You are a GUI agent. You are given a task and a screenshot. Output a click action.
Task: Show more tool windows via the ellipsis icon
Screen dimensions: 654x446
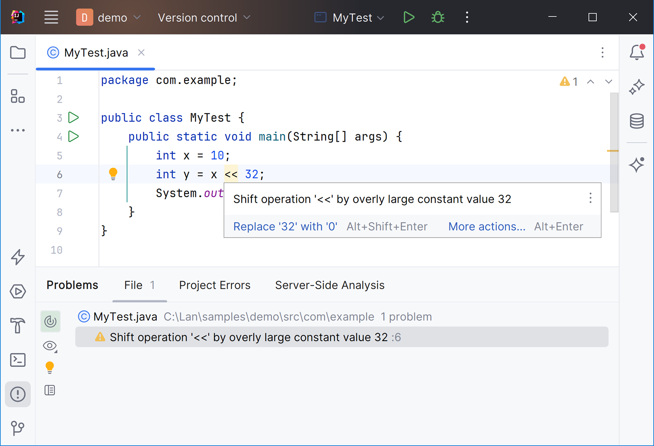pos(18,130)
